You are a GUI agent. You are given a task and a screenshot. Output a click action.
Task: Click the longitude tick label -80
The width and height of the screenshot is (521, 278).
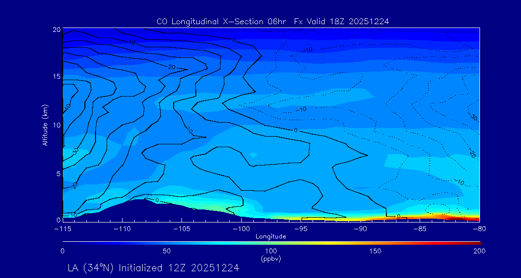(480, 229)
